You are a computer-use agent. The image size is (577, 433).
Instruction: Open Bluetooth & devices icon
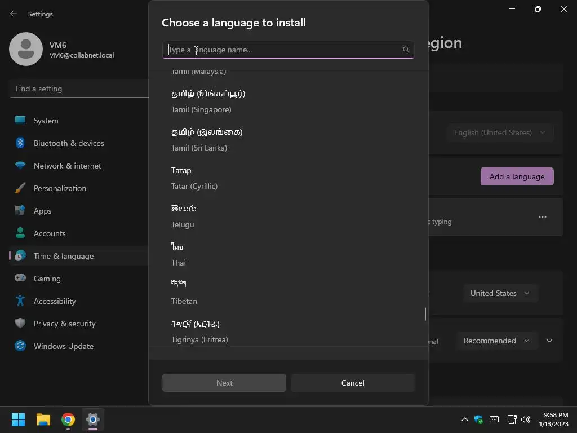pyautogui.click(x=20, y=143)
